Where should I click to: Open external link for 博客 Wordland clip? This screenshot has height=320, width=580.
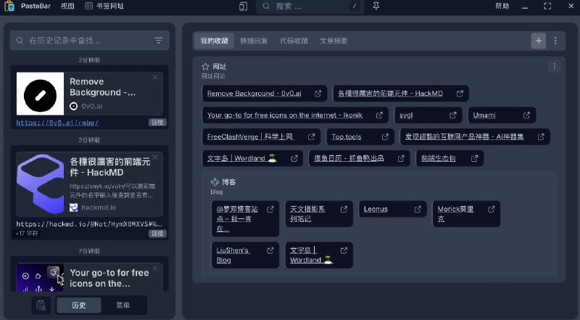[344, 251]
